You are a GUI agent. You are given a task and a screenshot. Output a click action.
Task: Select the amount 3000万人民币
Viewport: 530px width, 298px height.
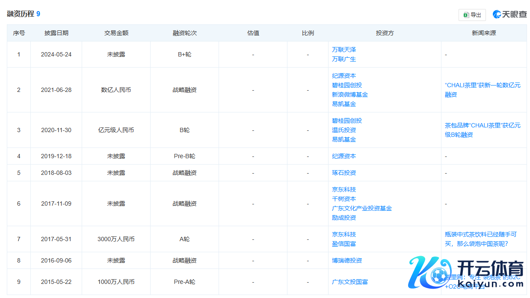coord(116,239)
